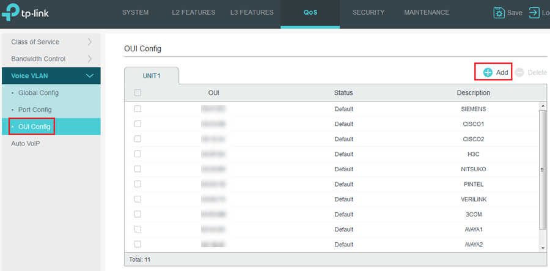Collapse the Voice VLAN section

90,76
